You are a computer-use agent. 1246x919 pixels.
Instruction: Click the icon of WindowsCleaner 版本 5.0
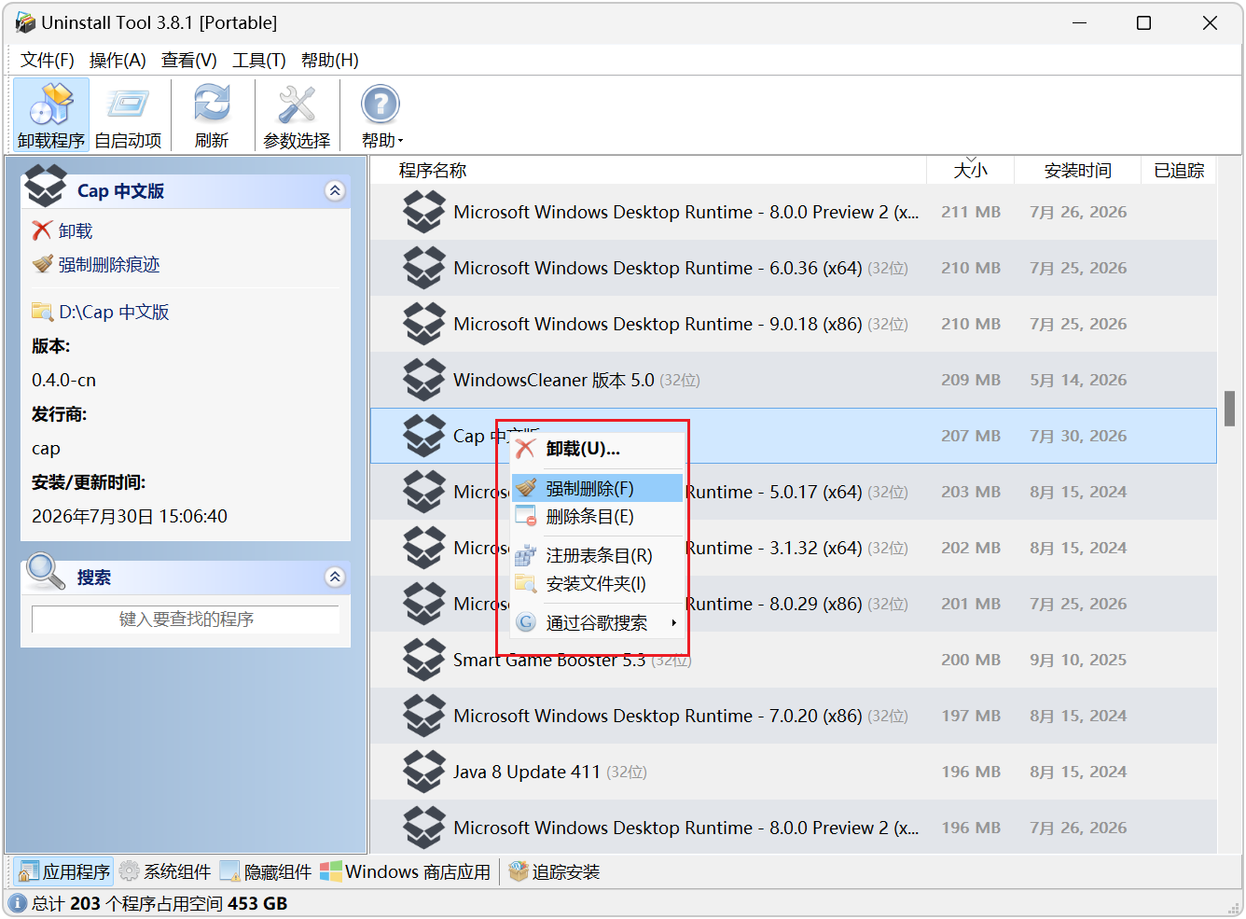point(424,380)
